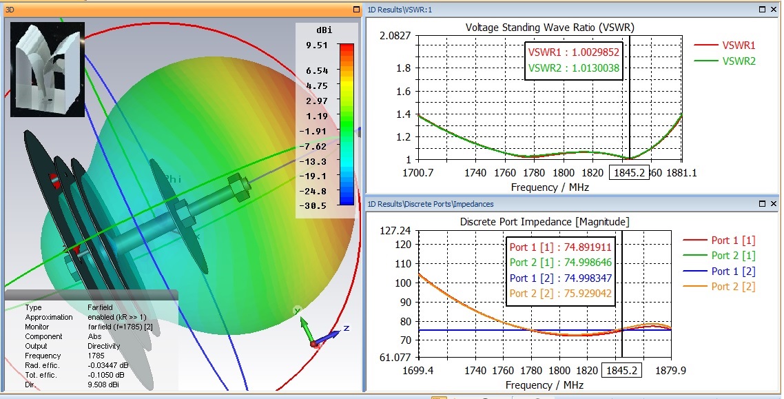Click the 9.51 maximum value on dBi scale
This screenshot has height=399, width=784.
pyautogui.click(x=318, y=45)
